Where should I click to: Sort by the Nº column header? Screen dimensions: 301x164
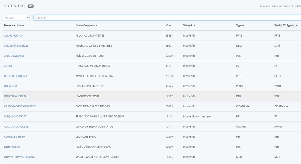tap(168, 25)
